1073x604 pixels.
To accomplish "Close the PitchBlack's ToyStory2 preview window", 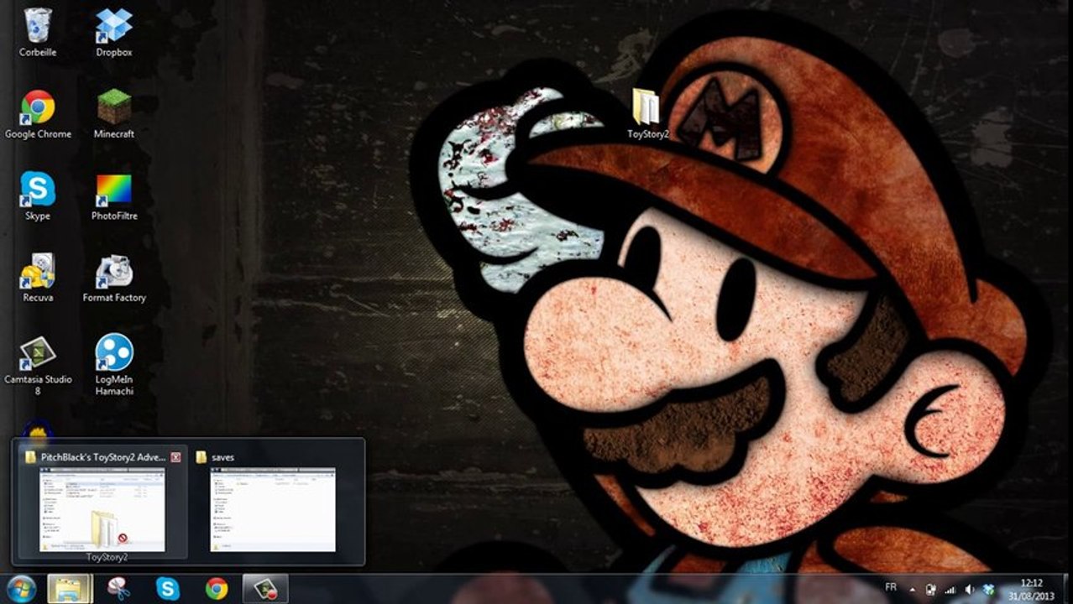I will click(175, 457).
